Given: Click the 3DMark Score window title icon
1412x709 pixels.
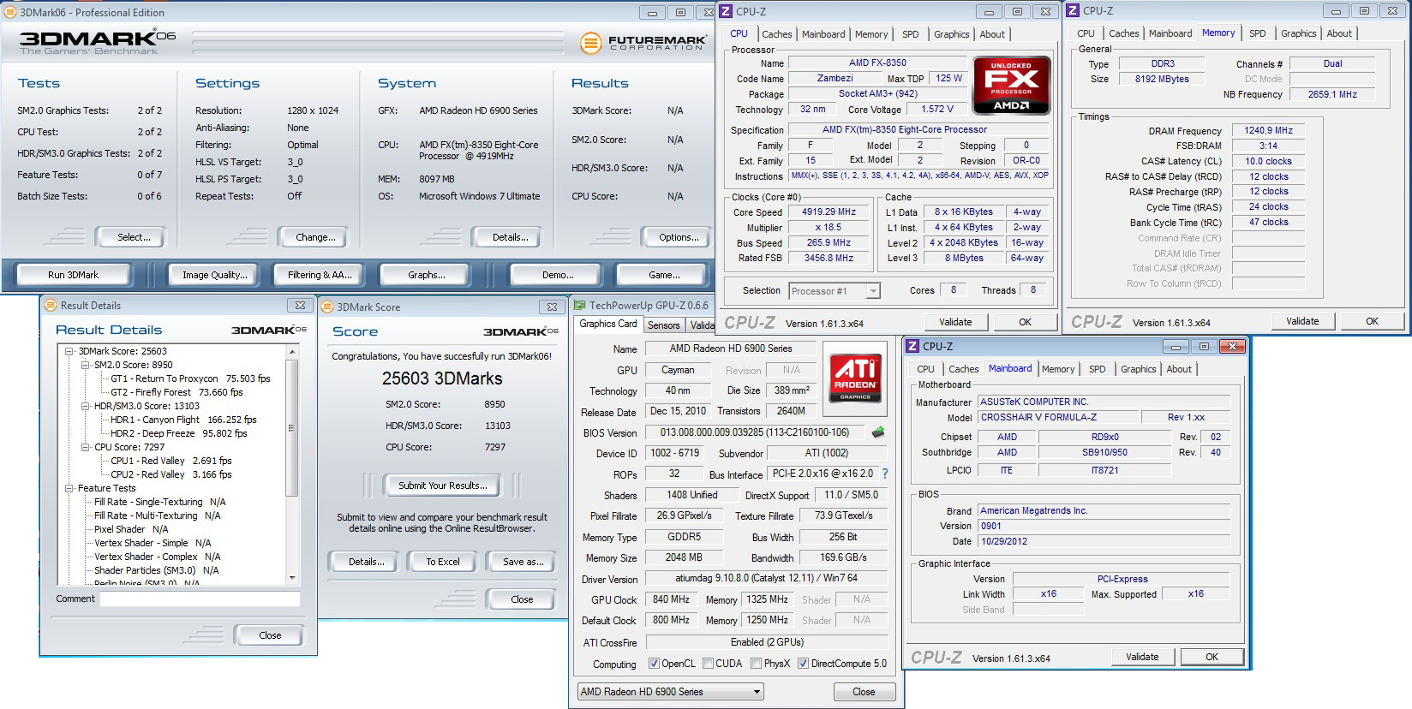Looking at the screenshot, I should pyautogui.click(x=327, y=307).
